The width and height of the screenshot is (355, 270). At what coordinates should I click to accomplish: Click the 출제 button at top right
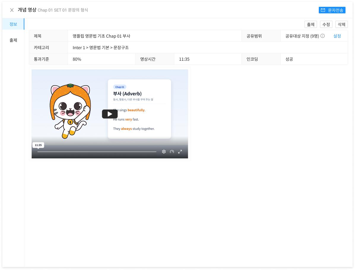click(x=310, y=24)
